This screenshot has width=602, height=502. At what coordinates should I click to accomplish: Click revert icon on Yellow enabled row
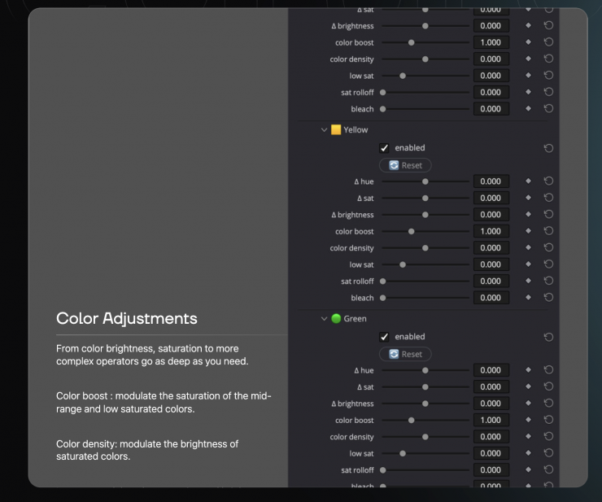[548, 148]
